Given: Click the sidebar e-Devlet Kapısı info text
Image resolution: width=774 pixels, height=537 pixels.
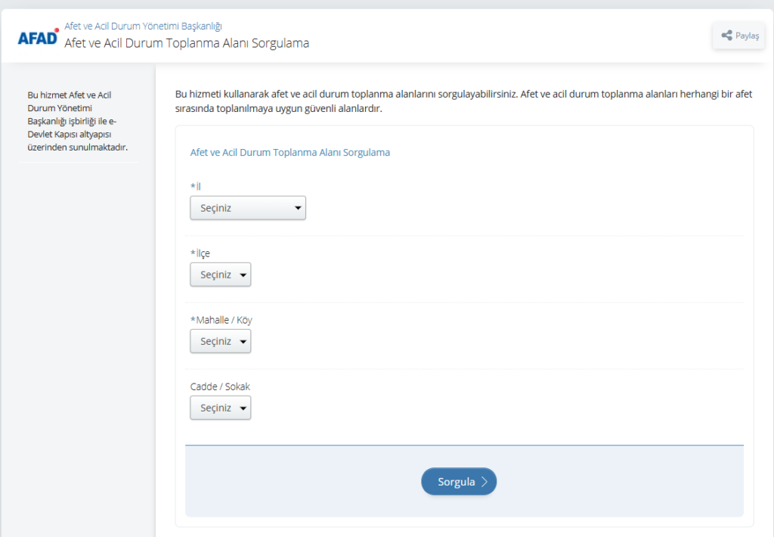Looking at the screenshot, I should point(77,121).
